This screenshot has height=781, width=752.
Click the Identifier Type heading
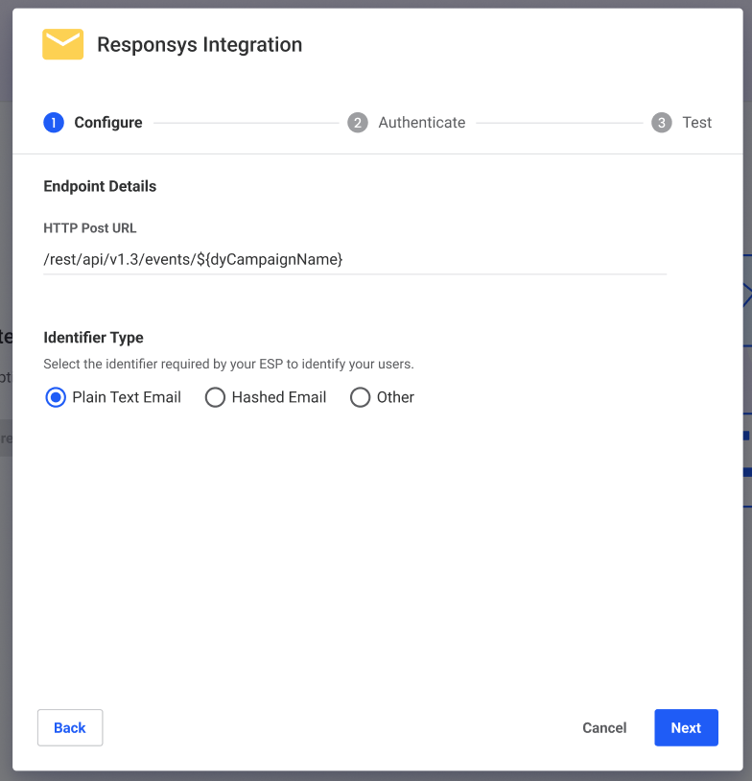pyautogui.click(x=93, y=338)
